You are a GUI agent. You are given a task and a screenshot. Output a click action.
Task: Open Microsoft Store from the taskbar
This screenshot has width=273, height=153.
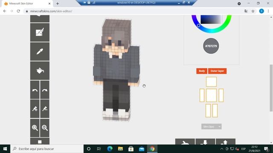tap(131, 149)
